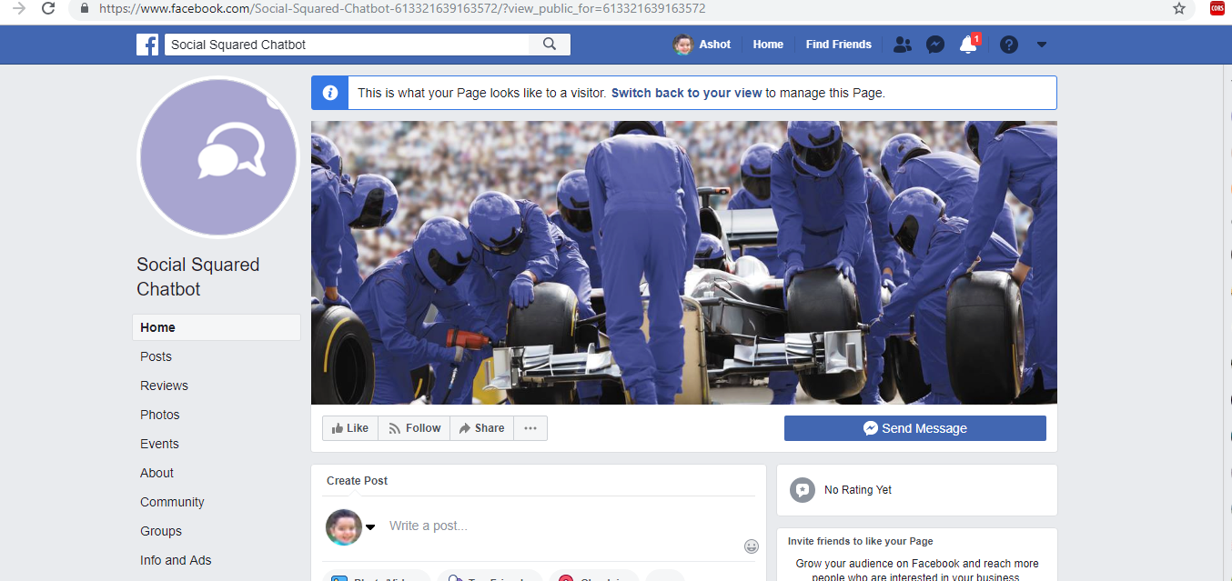
Task: Open the emoji picker smiley
Action: tap(752, 546)
